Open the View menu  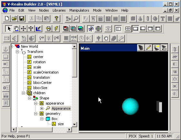click(x=32, y=10)
